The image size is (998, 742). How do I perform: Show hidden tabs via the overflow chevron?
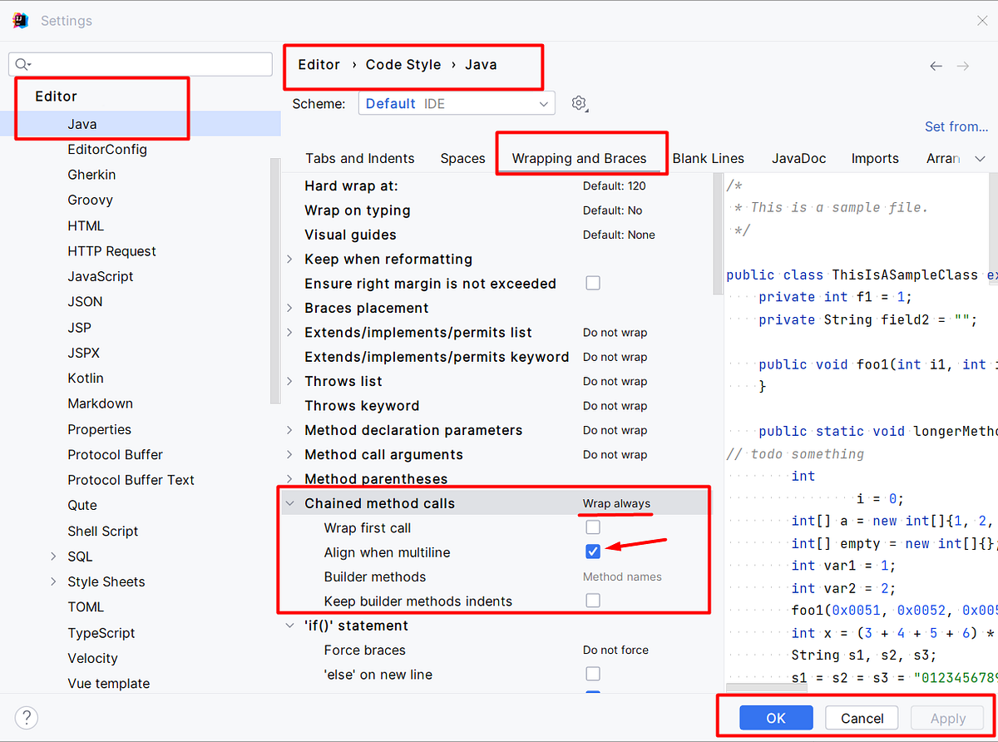[x=980, y=158]
